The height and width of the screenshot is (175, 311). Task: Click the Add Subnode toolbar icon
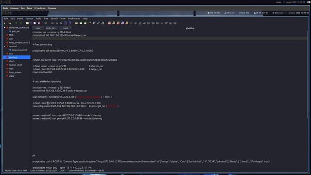point(10,23)
